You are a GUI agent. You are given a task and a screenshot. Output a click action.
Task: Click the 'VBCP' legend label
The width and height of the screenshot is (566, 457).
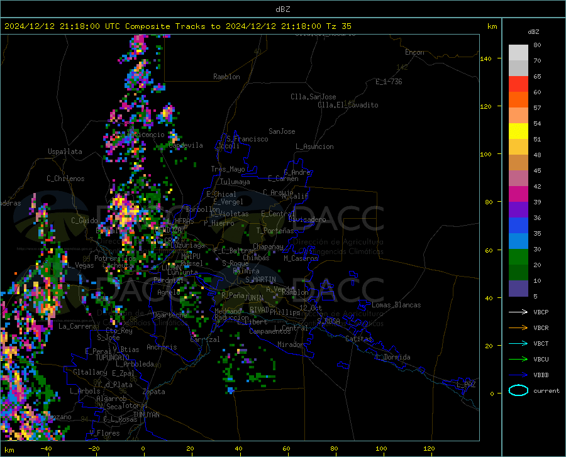click(541, 312)
